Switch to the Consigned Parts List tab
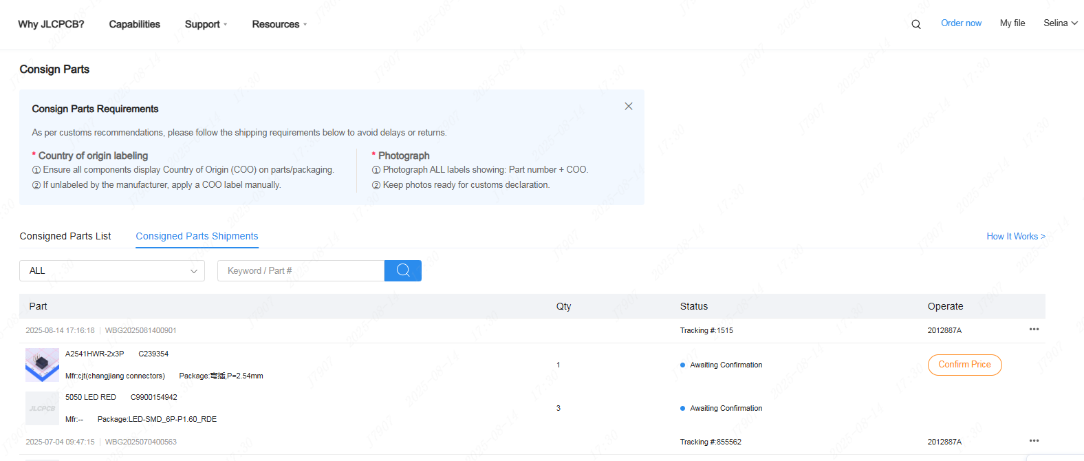The height and width of the screenshot is (461, 1084). [65, 236]
